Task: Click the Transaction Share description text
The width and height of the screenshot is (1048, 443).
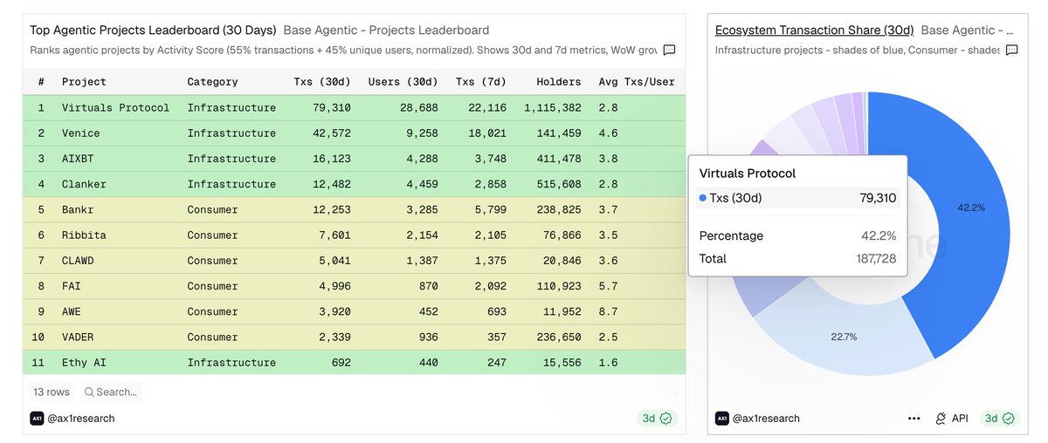Action: click(x=858, y=51)
